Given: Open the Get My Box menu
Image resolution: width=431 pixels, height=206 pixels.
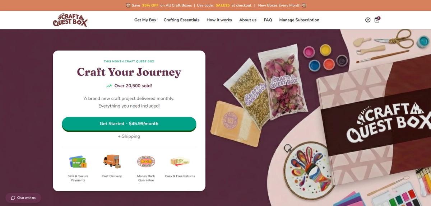Looking at the screenshot, I should pos(145,20).
